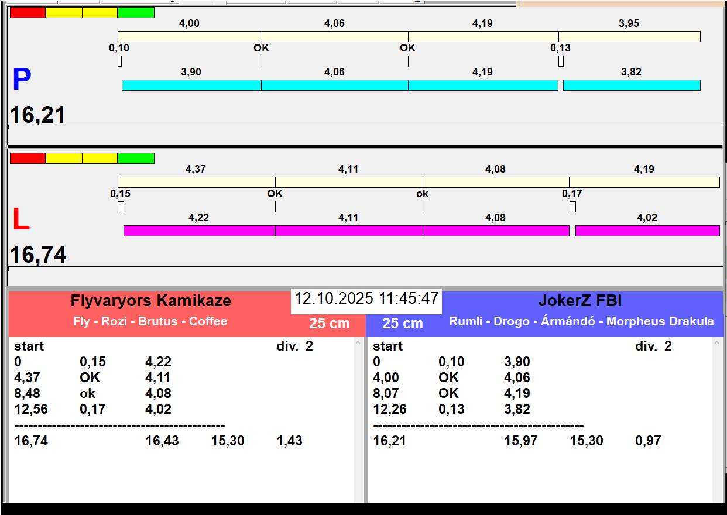Select the cyan bar segment labeled 3,82
The height and width of the screenshot is (515, 727).
click(x=632, y=85)
